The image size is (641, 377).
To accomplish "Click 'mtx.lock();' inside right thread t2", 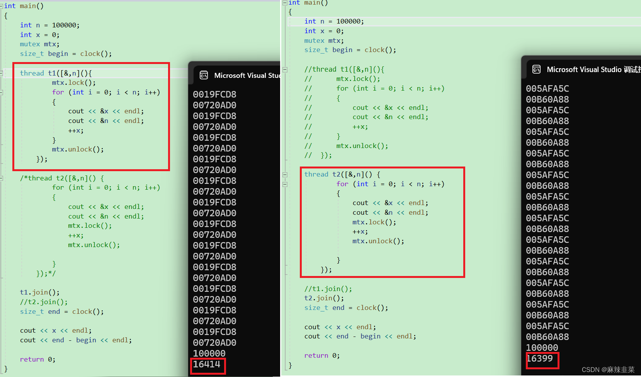I will pyautogui.click(x=374, y=222).
